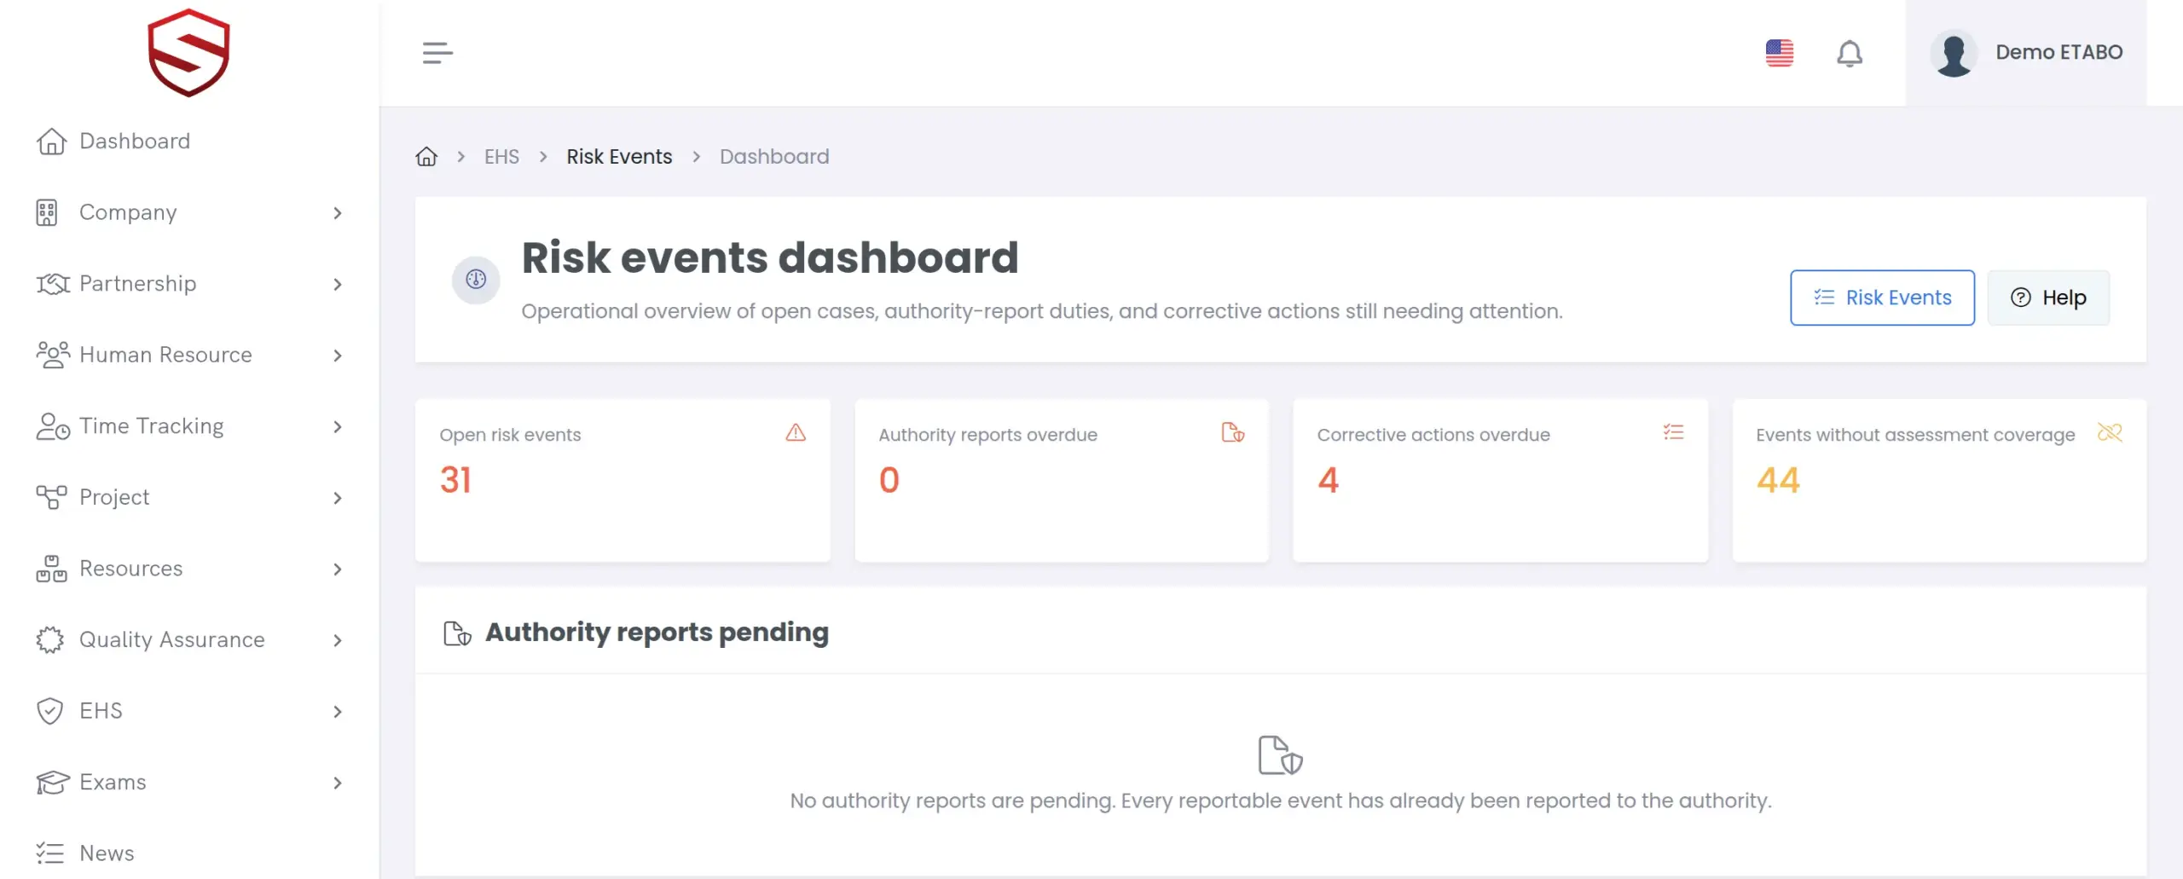Image resolution: width=2183 pixels, height=879 pixels.
Task: Click broken link icon on assessment coverage card
Action: click(x=2110, y=433)
